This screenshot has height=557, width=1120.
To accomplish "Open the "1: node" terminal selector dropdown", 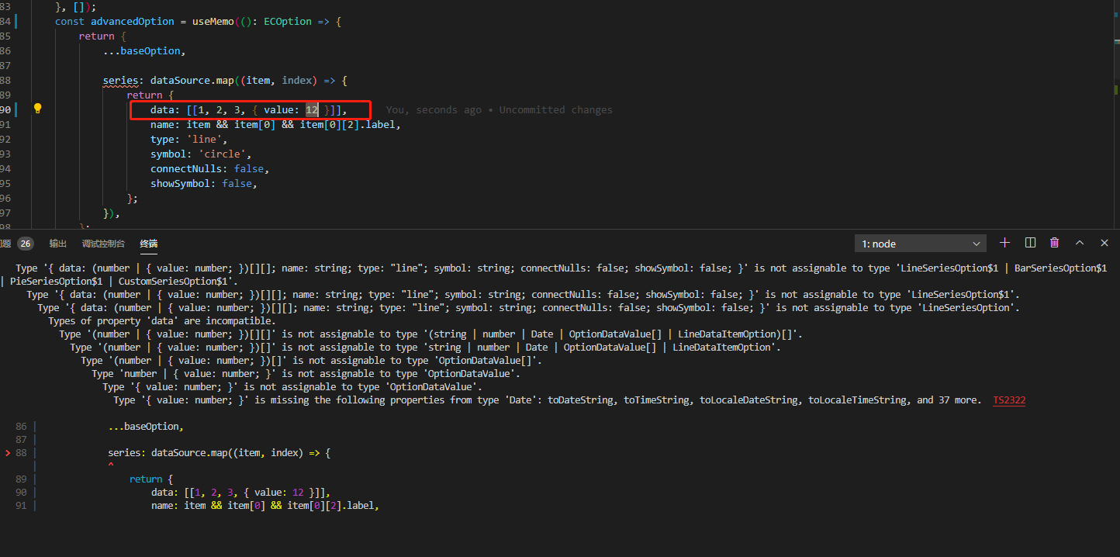I will click(x=921, y=243).
